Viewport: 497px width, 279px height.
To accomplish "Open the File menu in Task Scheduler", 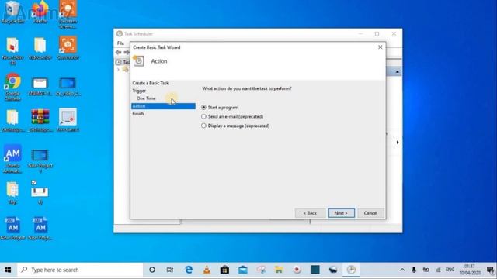I will pyautogui.click(x=121, y=43).
